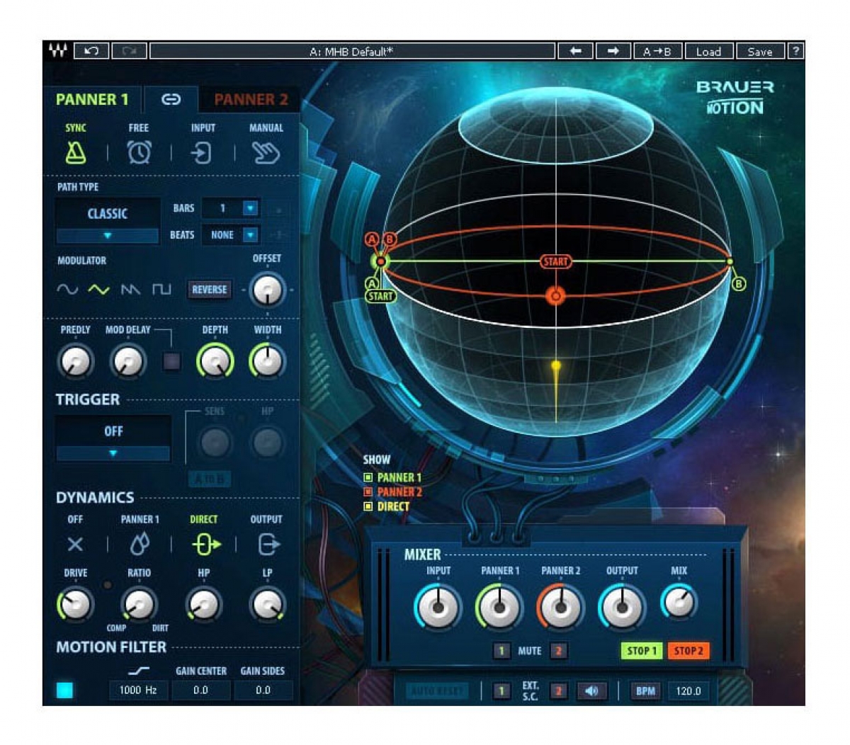Undo the last change
This screenshot has height=745, width=850.
coord(91,51)
